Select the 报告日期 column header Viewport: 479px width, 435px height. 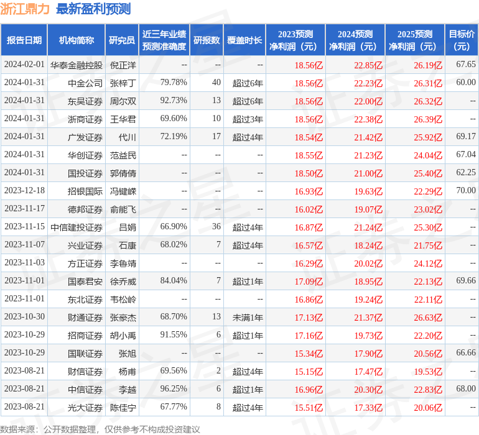(x=24, y=40)
